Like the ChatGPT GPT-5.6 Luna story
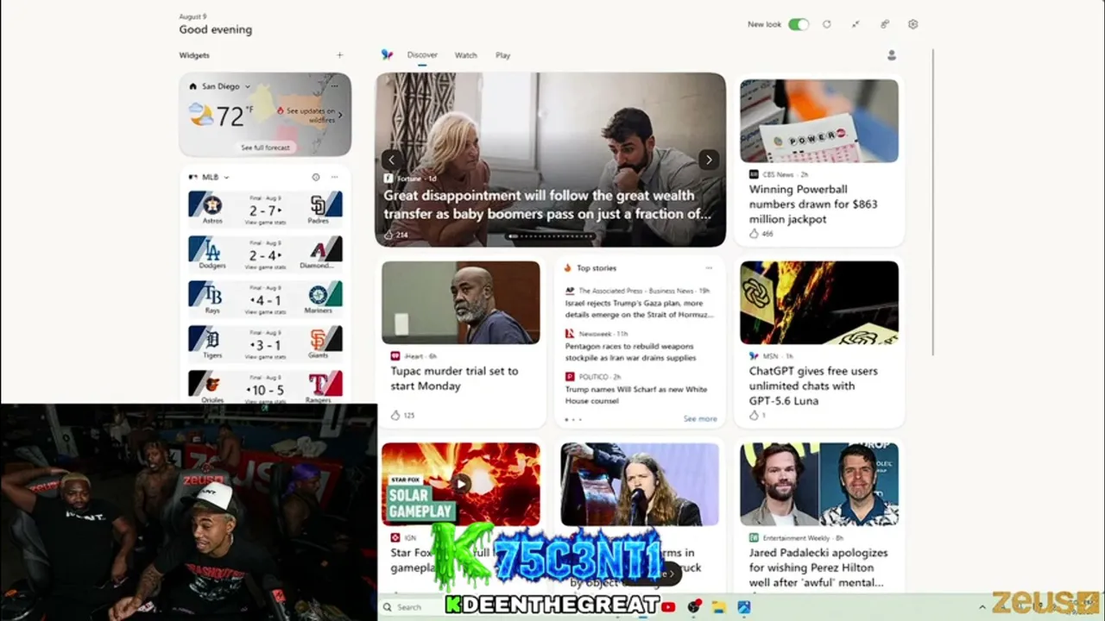Viewport: 1105px width, 621px height. [754, 415]
